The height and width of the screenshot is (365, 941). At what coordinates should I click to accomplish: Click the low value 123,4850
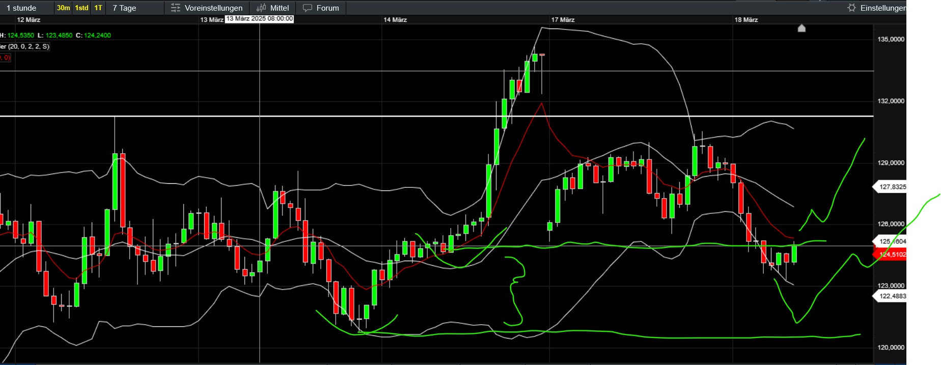click(x=59, y=35)
